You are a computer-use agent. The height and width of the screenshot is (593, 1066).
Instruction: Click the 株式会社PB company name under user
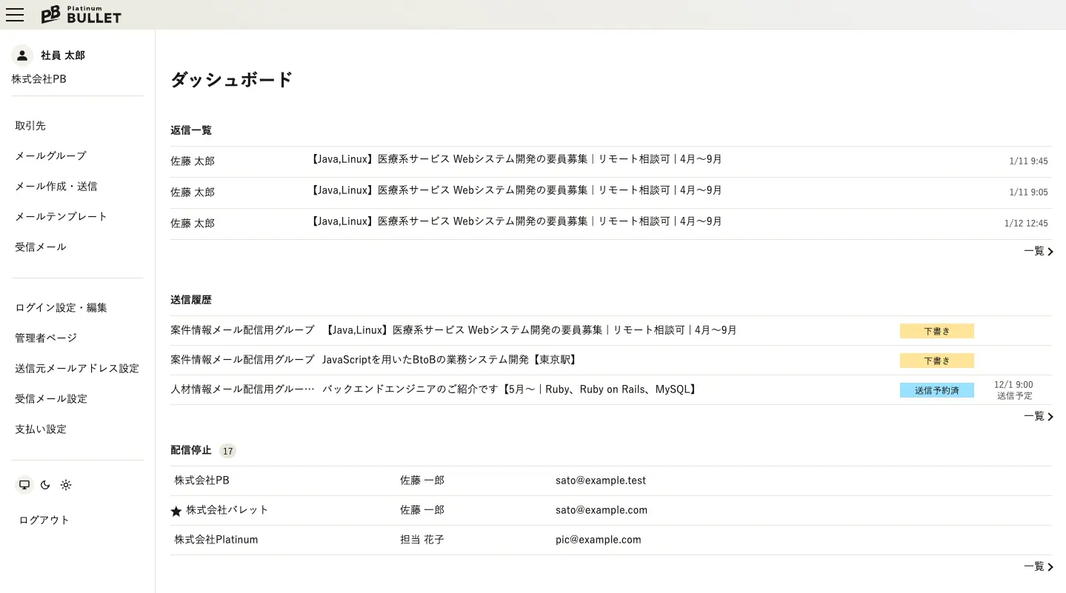point(39,78)
